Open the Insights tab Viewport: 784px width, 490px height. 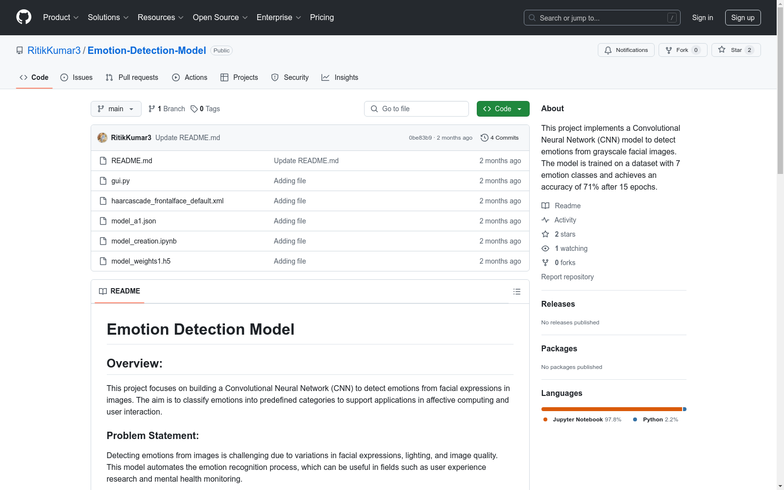340,77
